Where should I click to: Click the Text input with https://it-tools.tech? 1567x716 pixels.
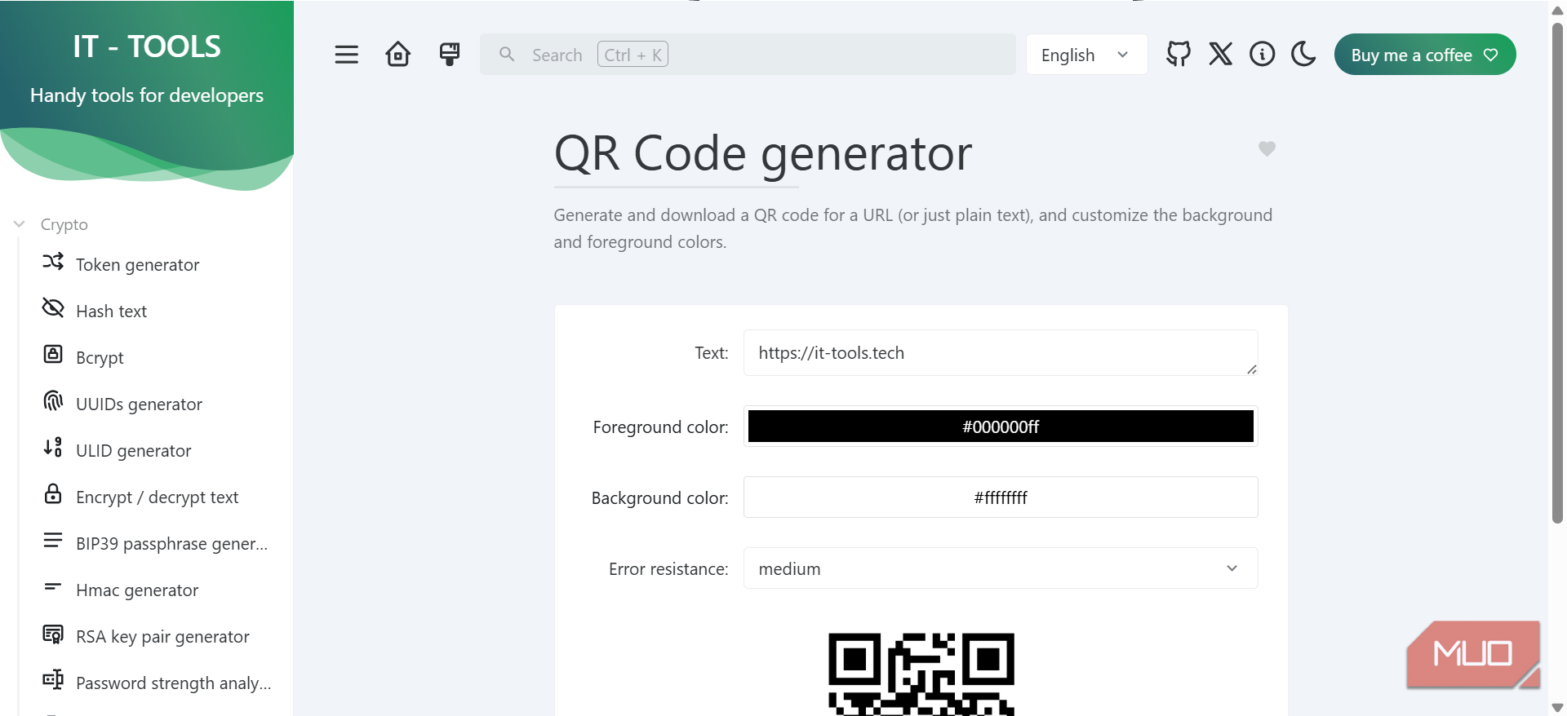pyautogui.click(x=1001, y=353)
